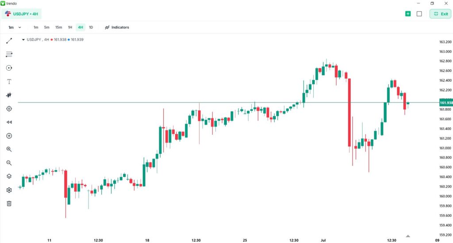This screenshot has width=453, height=243.
Task: Click the rewind replay icon
Action: (x=9, y=122)
